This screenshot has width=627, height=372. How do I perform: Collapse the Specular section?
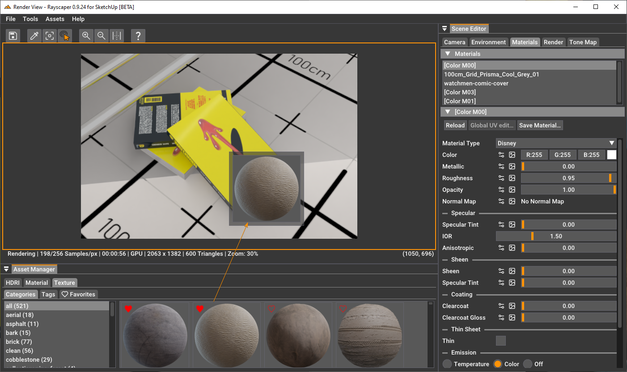pos(445,213)
